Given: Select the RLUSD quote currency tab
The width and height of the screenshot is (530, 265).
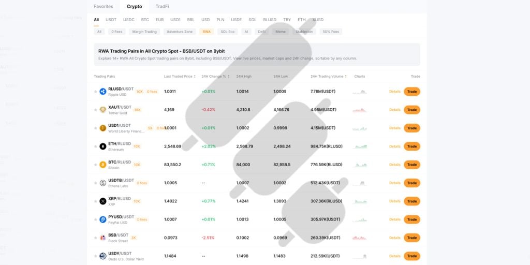Looking at the screenshot, I should pos(270,20).
